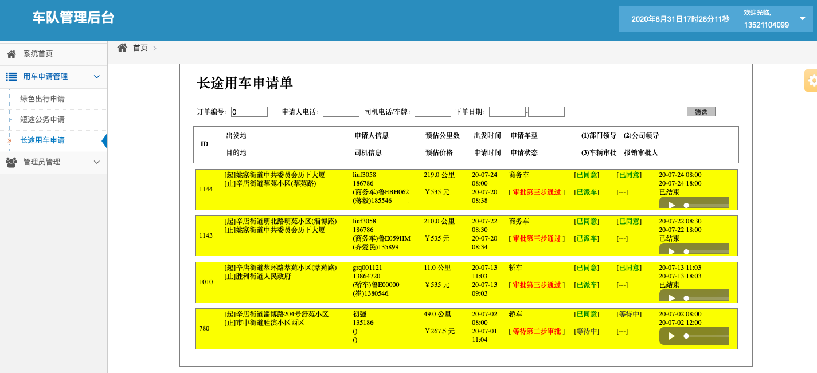Image resolution: width=817 pixels, height=373 pixels.
Task: Focus the 申请人电话 input field
Action: coord(341,112)
